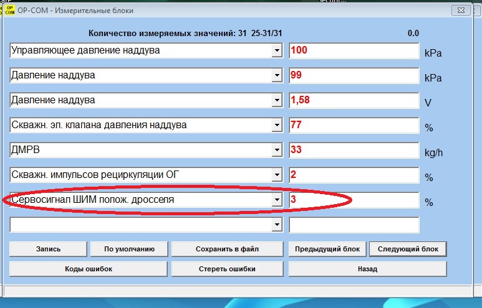The height and width of the screenshot is (308, 482).
Task: Click the OP-COM icon in title bar
Action: 10,11
